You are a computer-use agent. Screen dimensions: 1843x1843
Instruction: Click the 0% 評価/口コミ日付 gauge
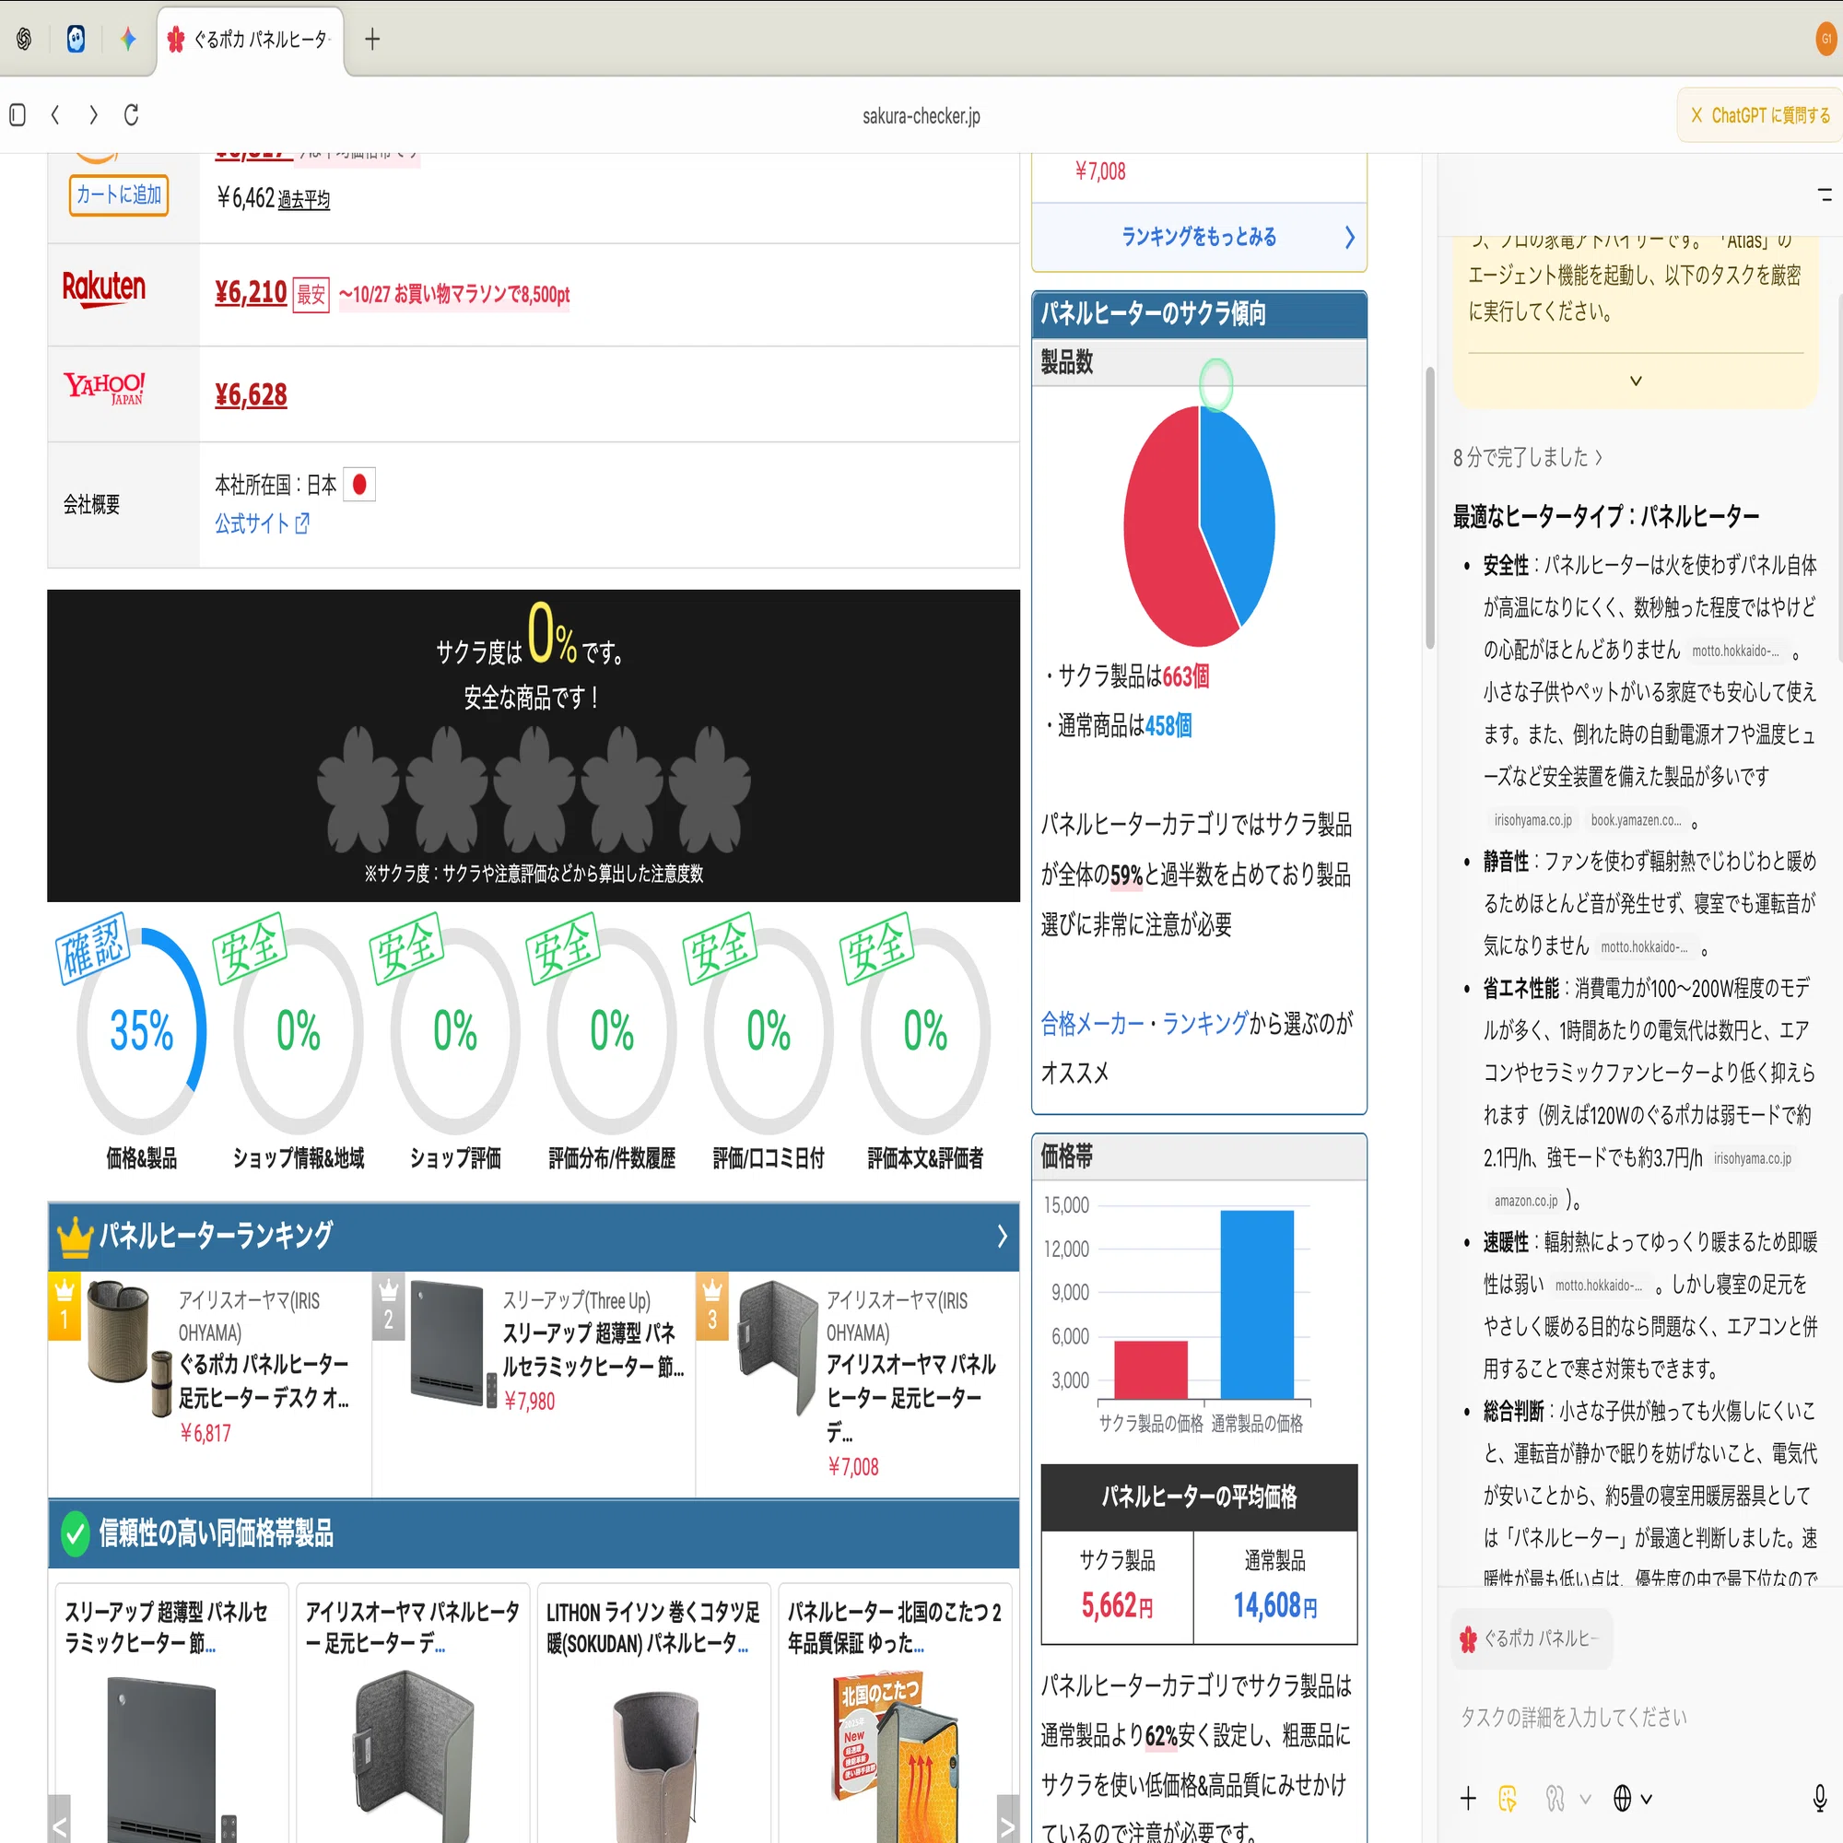coord(769,1031)
